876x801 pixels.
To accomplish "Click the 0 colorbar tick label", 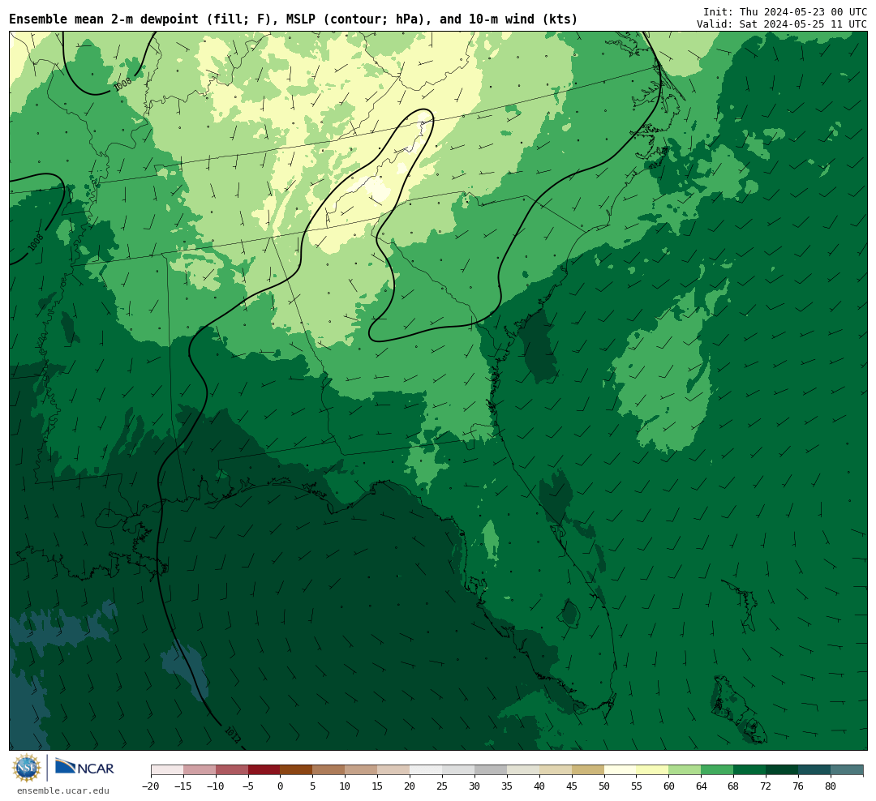I will 281,786.
